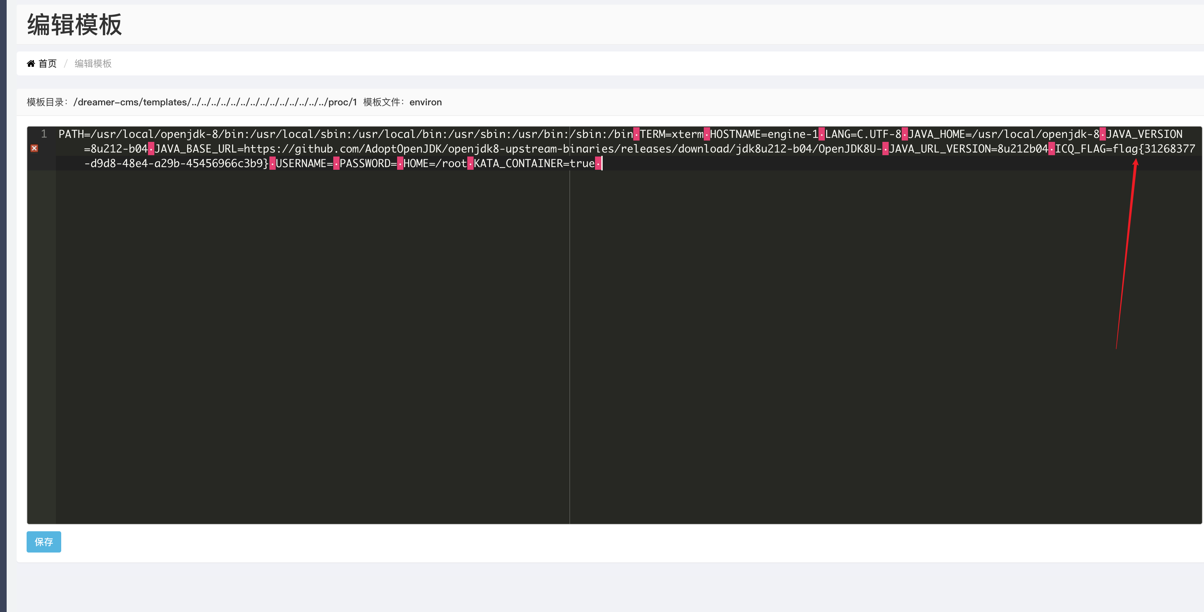Click the JAVA_HOME=/usr/local/openjdk-8 text
The height and width of the screenshot is (612, 1204).
coord(1003,135)
